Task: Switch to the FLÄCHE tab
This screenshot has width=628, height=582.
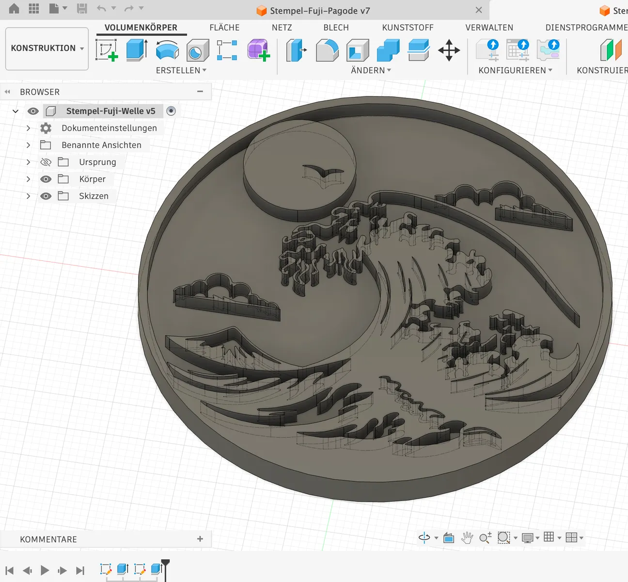Action: (x=224, y=28)
